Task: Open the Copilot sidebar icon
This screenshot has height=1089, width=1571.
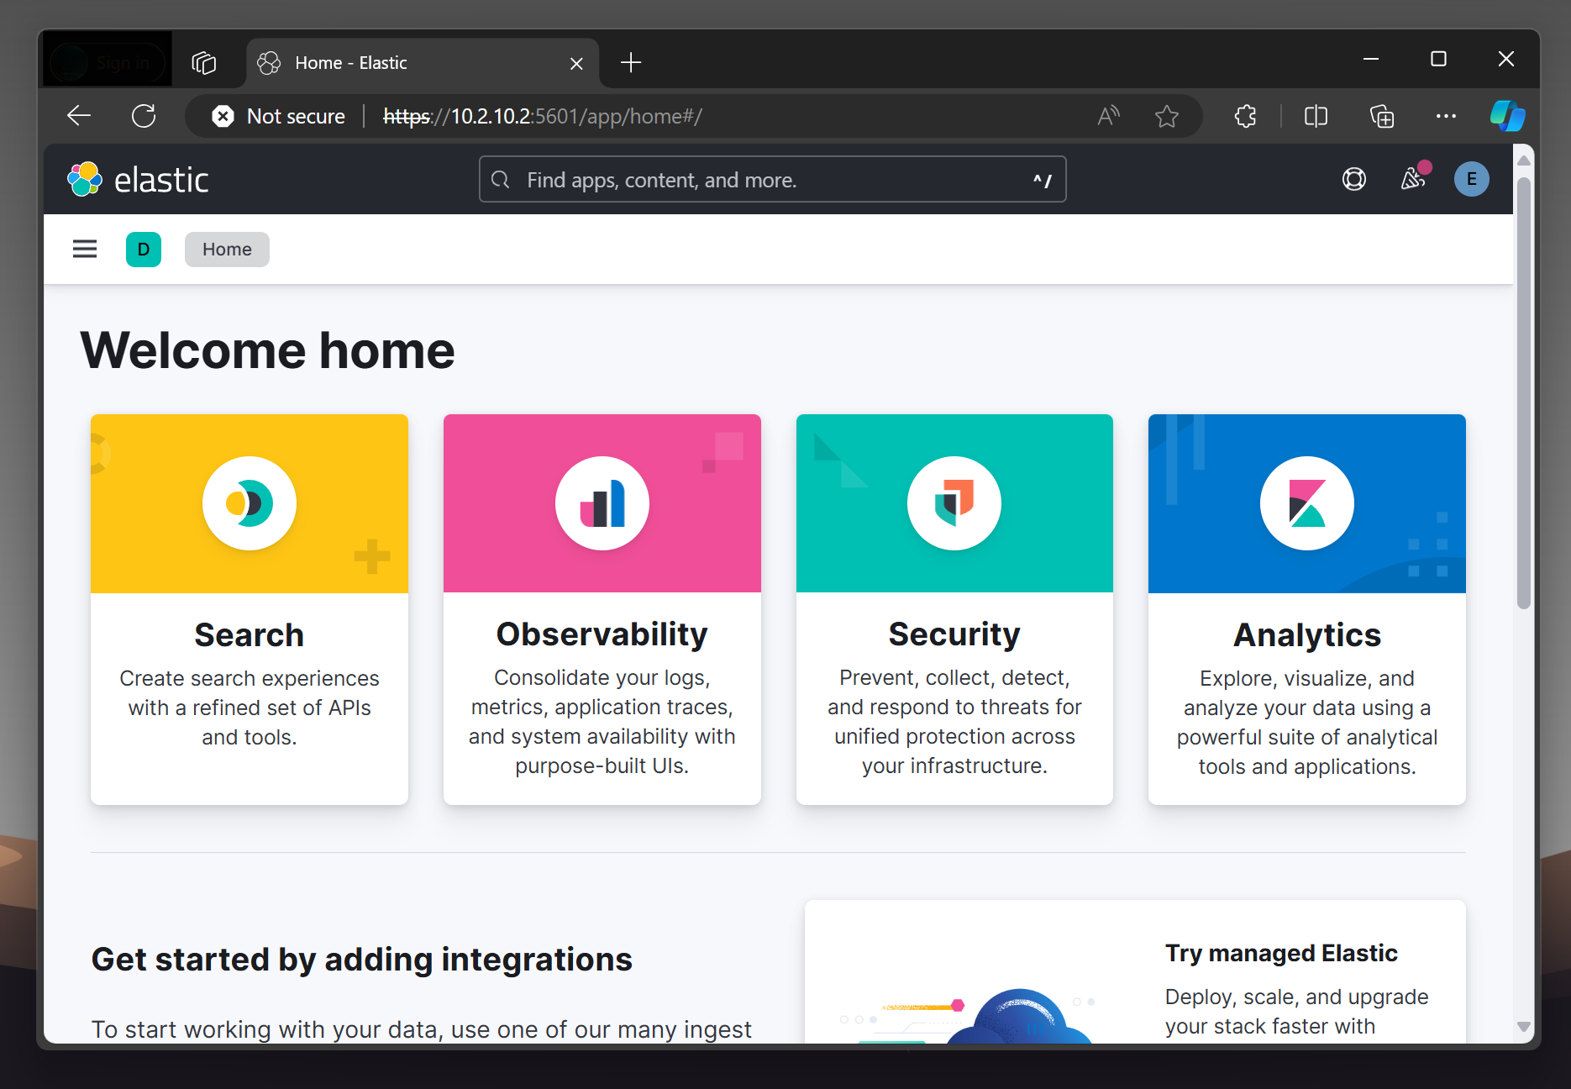Action: [x=1507, y=116]
